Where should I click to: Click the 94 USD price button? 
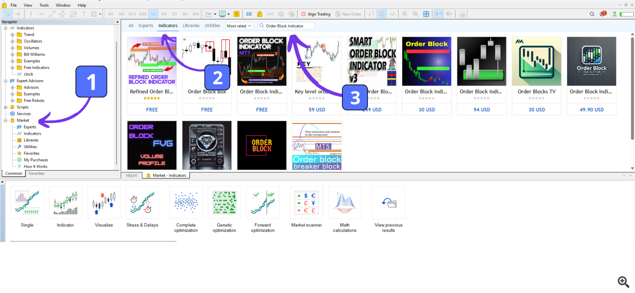coord(482,110)
